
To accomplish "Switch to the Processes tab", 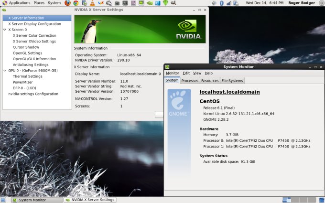I will [x=190, y=81].
